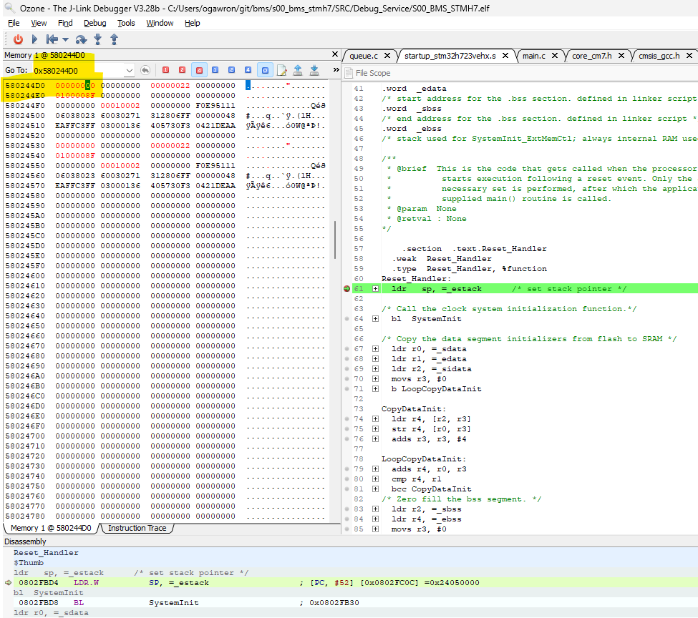Viewport: 698px width, 618px height.
Task: Click the Ozone application icon in title bar
Action: [x=9, y=8]
